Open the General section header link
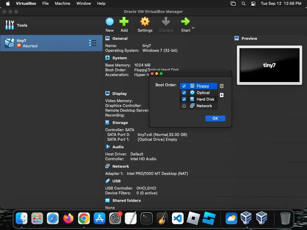The height and width of the screenshot is (230, 307). [x=120, y=38]
